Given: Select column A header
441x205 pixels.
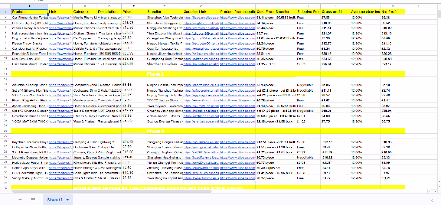Looking at the screenshot, I should 29,6.
